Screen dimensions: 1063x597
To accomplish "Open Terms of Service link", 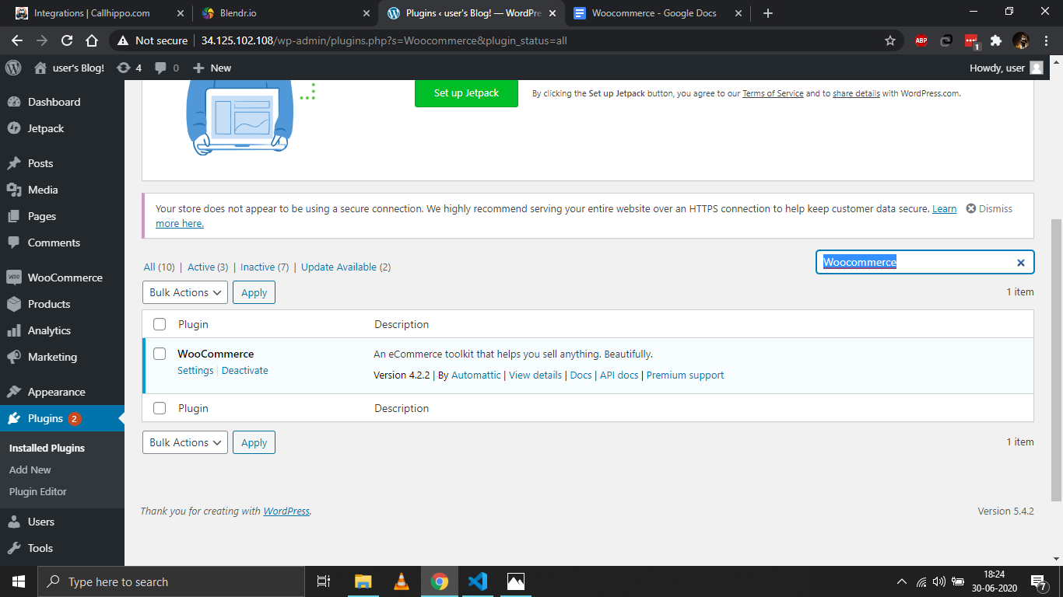I will pyautogui.click(x=773, y=93).
